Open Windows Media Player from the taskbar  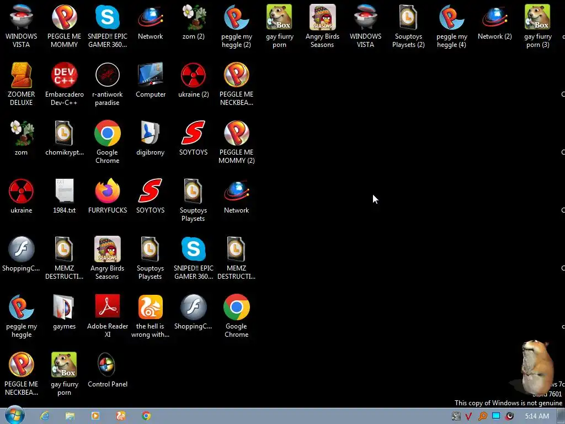[95, 416]
